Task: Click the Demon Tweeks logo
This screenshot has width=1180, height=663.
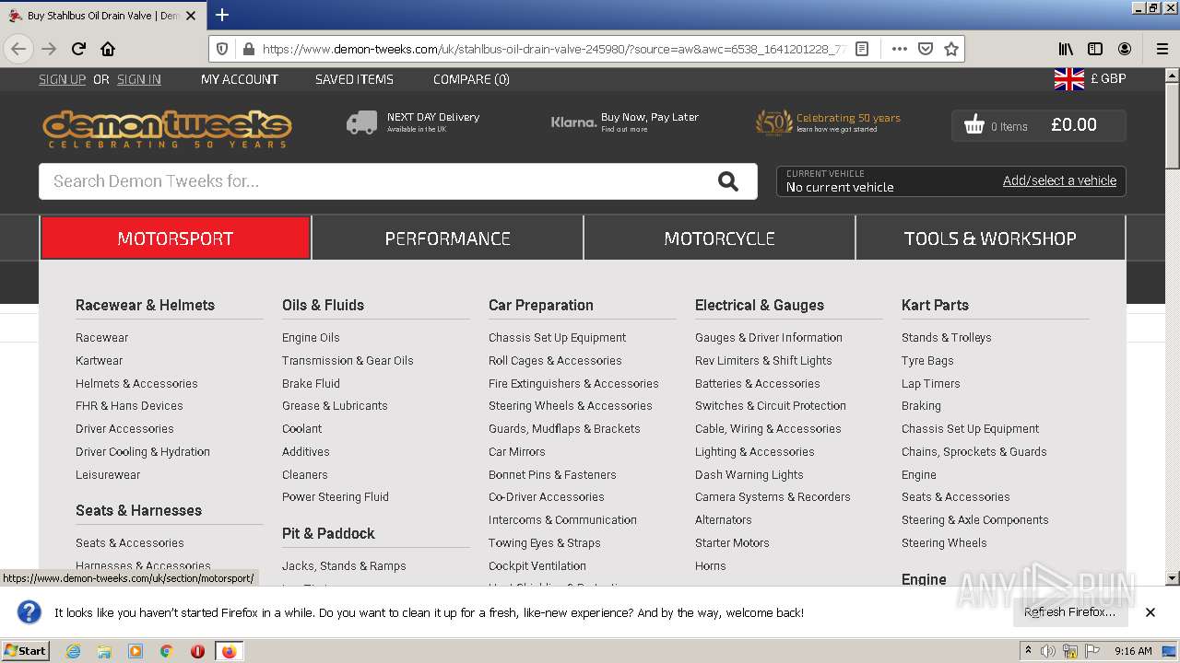Action: 167,130
